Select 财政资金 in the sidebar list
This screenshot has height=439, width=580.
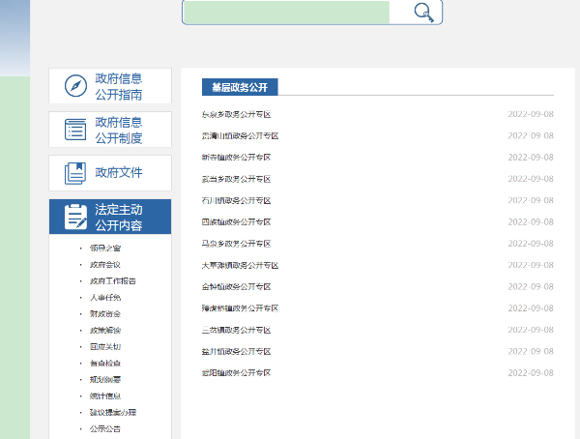click(x=105, y=313)
